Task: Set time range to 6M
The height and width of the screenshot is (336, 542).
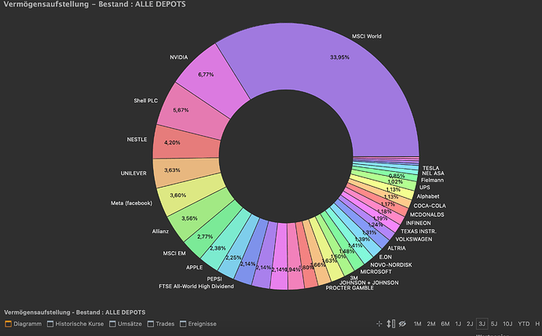Action: [445, 324]
